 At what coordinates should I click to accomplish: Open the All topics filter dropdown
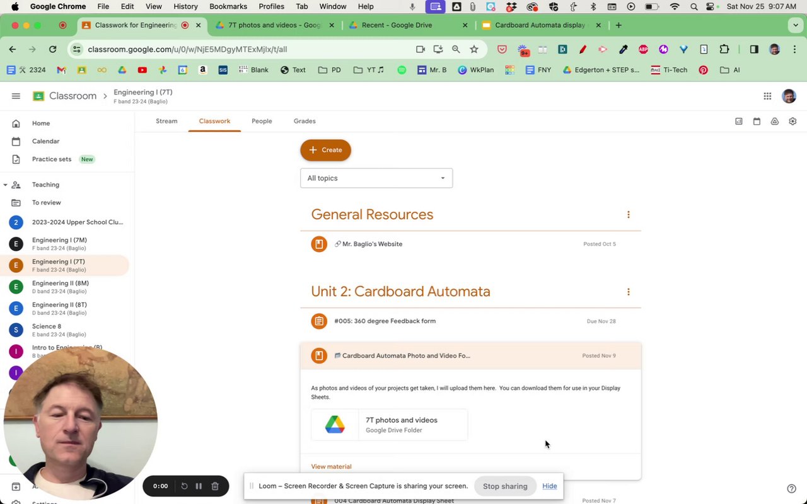(376, 178)
